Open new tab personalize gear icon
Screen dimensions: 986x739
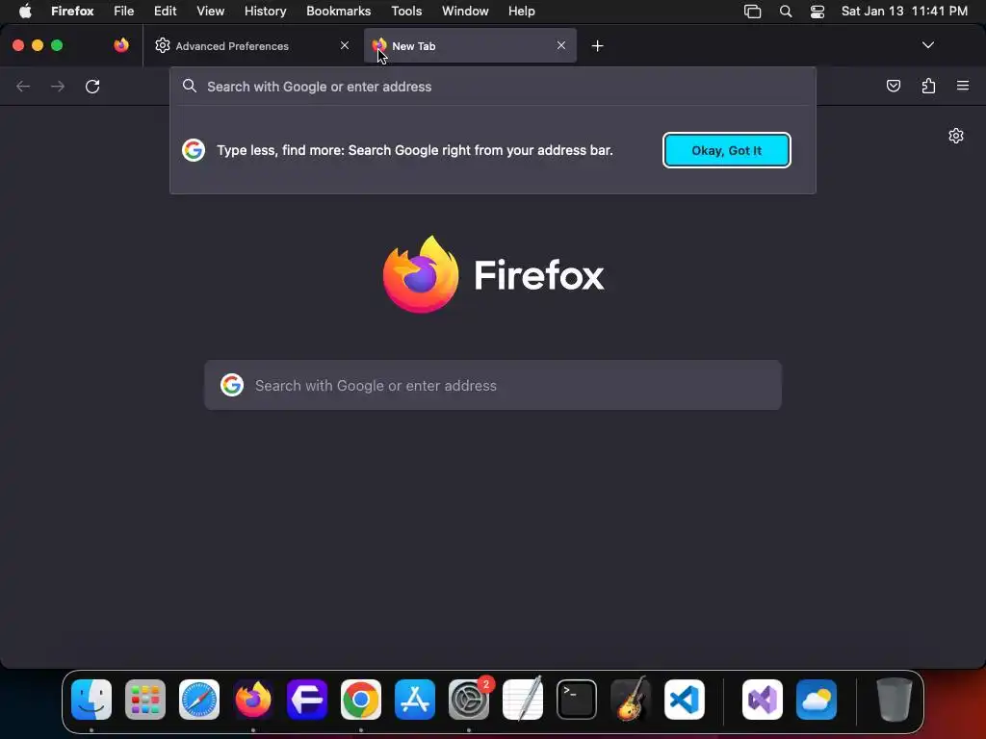[956, 136]
